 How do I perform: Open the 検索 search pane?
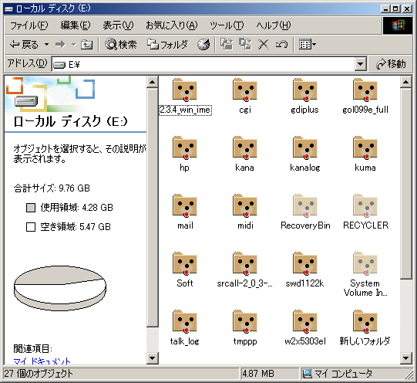(x=121, y=45)
